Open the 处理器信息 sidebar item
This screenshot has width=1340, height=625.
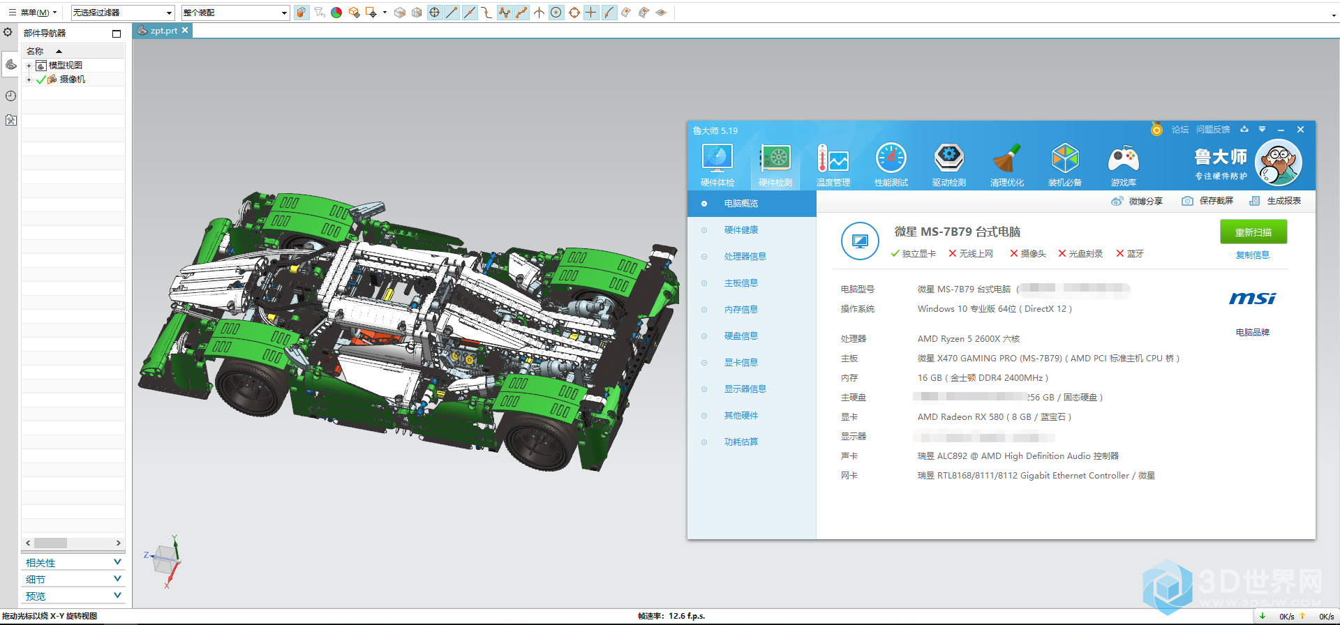[752, 257]
